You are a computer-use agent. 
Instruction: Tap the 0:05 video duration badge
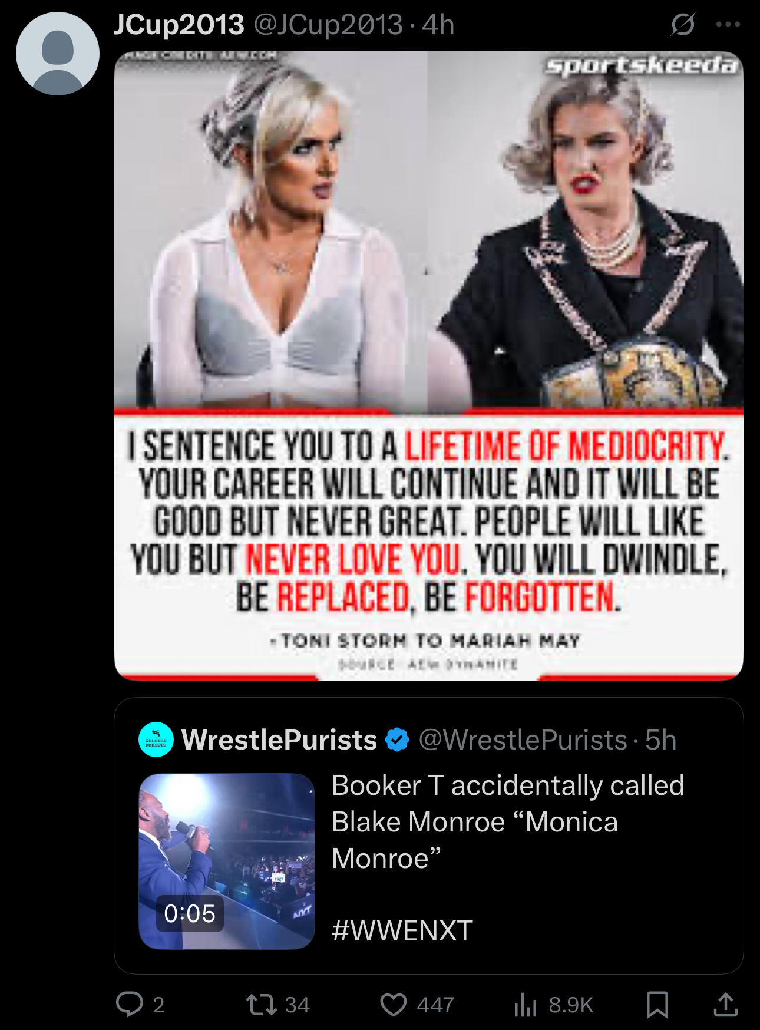point(190,914)
